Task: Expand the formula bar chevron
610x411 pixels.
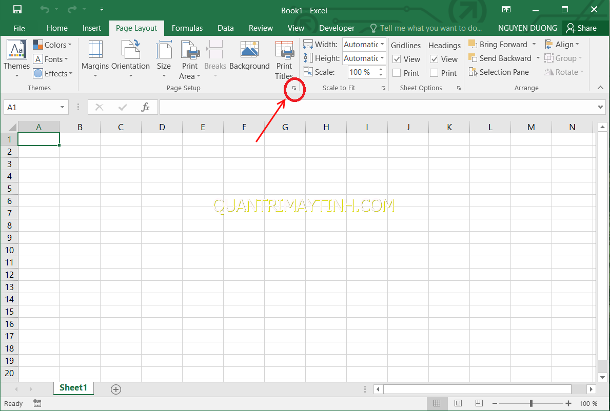Action: tap(601, 107)
